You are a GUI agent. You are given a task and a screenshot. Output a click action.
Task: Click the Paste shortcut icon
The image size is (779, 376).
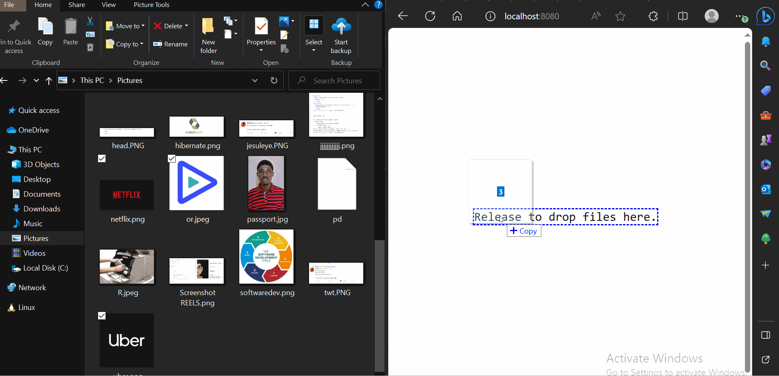pyautogui.click(x=90, y=48)
